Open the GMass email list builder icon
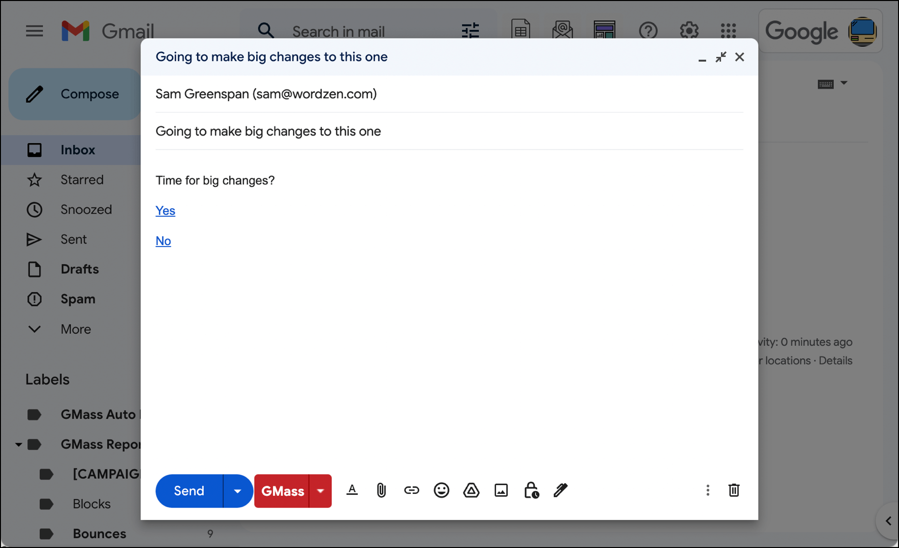 [x=562, y=30]
